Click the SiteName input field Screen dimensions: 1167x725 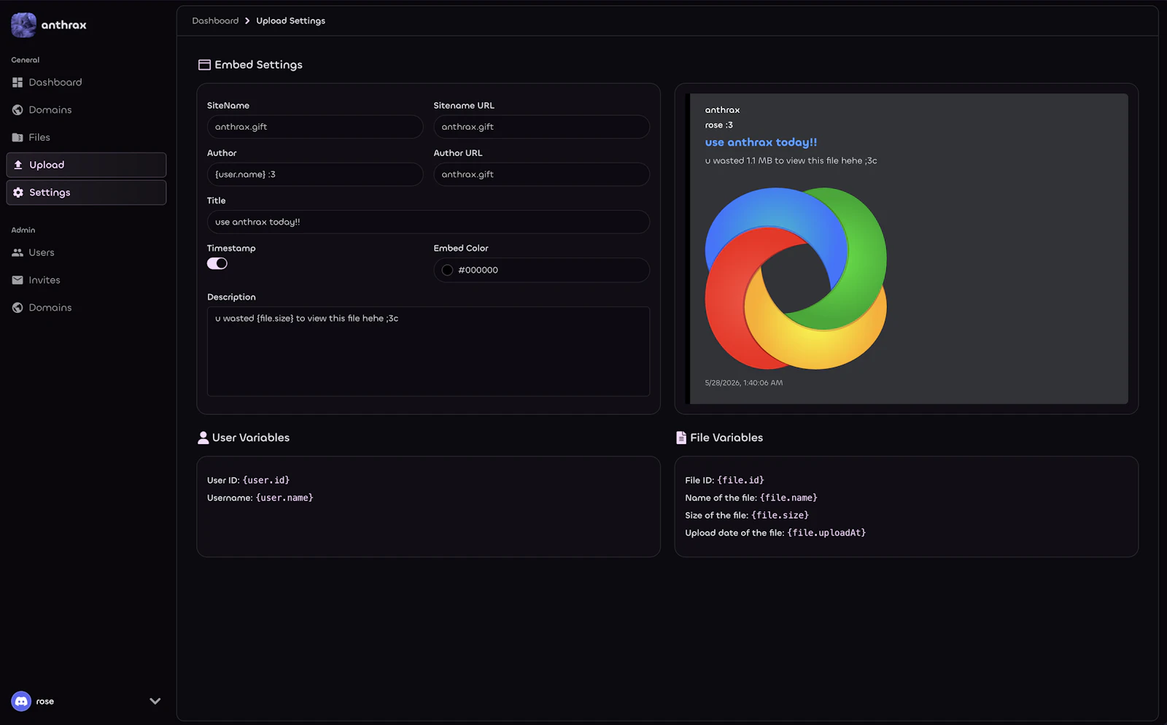click(x=315, y=127)
